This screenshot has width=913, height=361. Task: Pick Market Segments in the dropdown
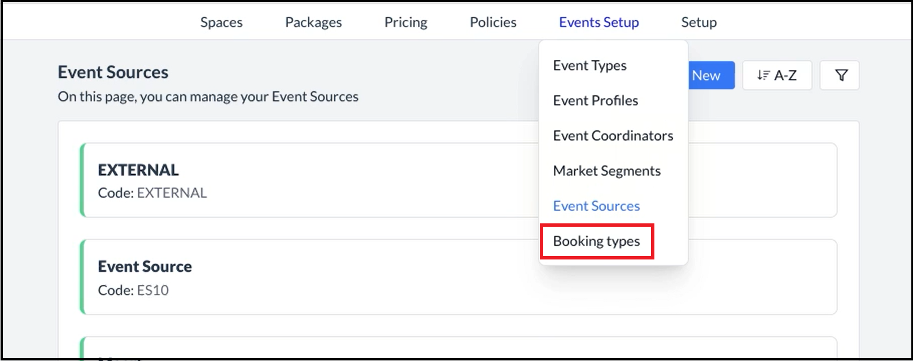click(606, 171)
